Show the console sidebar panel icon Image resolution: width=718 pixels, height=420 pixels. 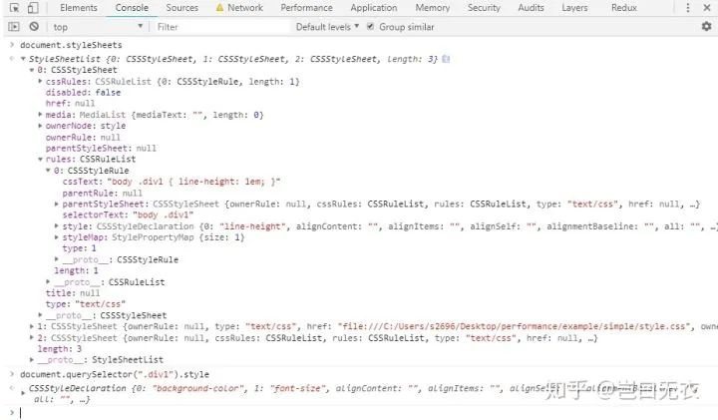[14, 27]
